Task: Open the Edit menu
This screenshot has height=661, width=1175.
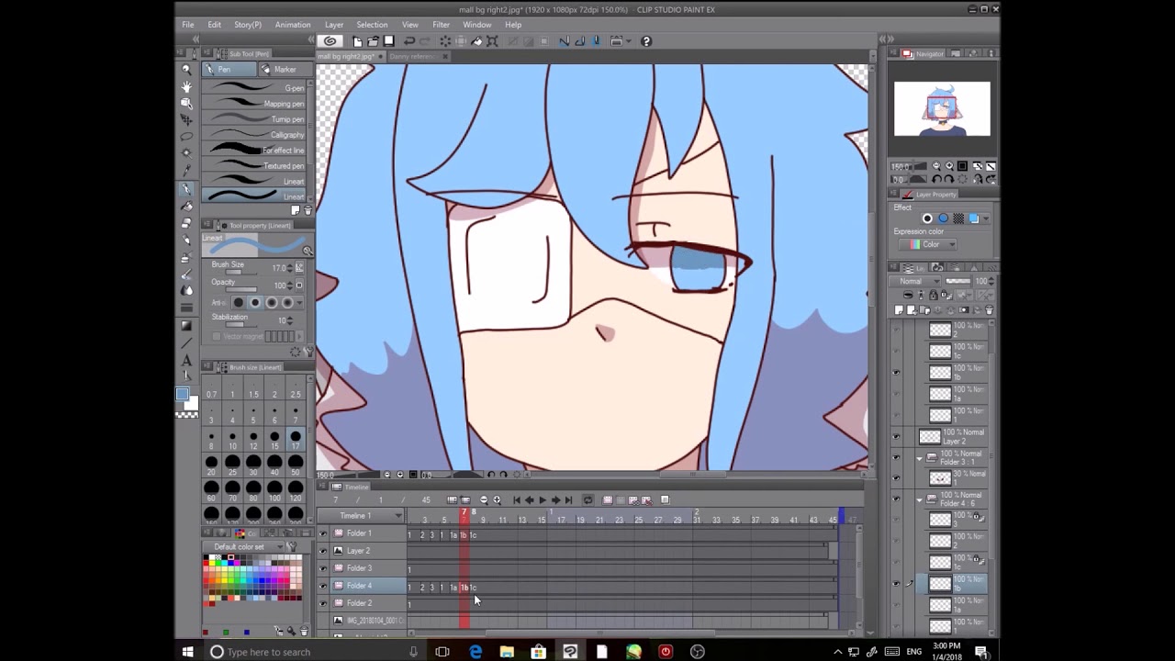Action: (x=214, y=25)
